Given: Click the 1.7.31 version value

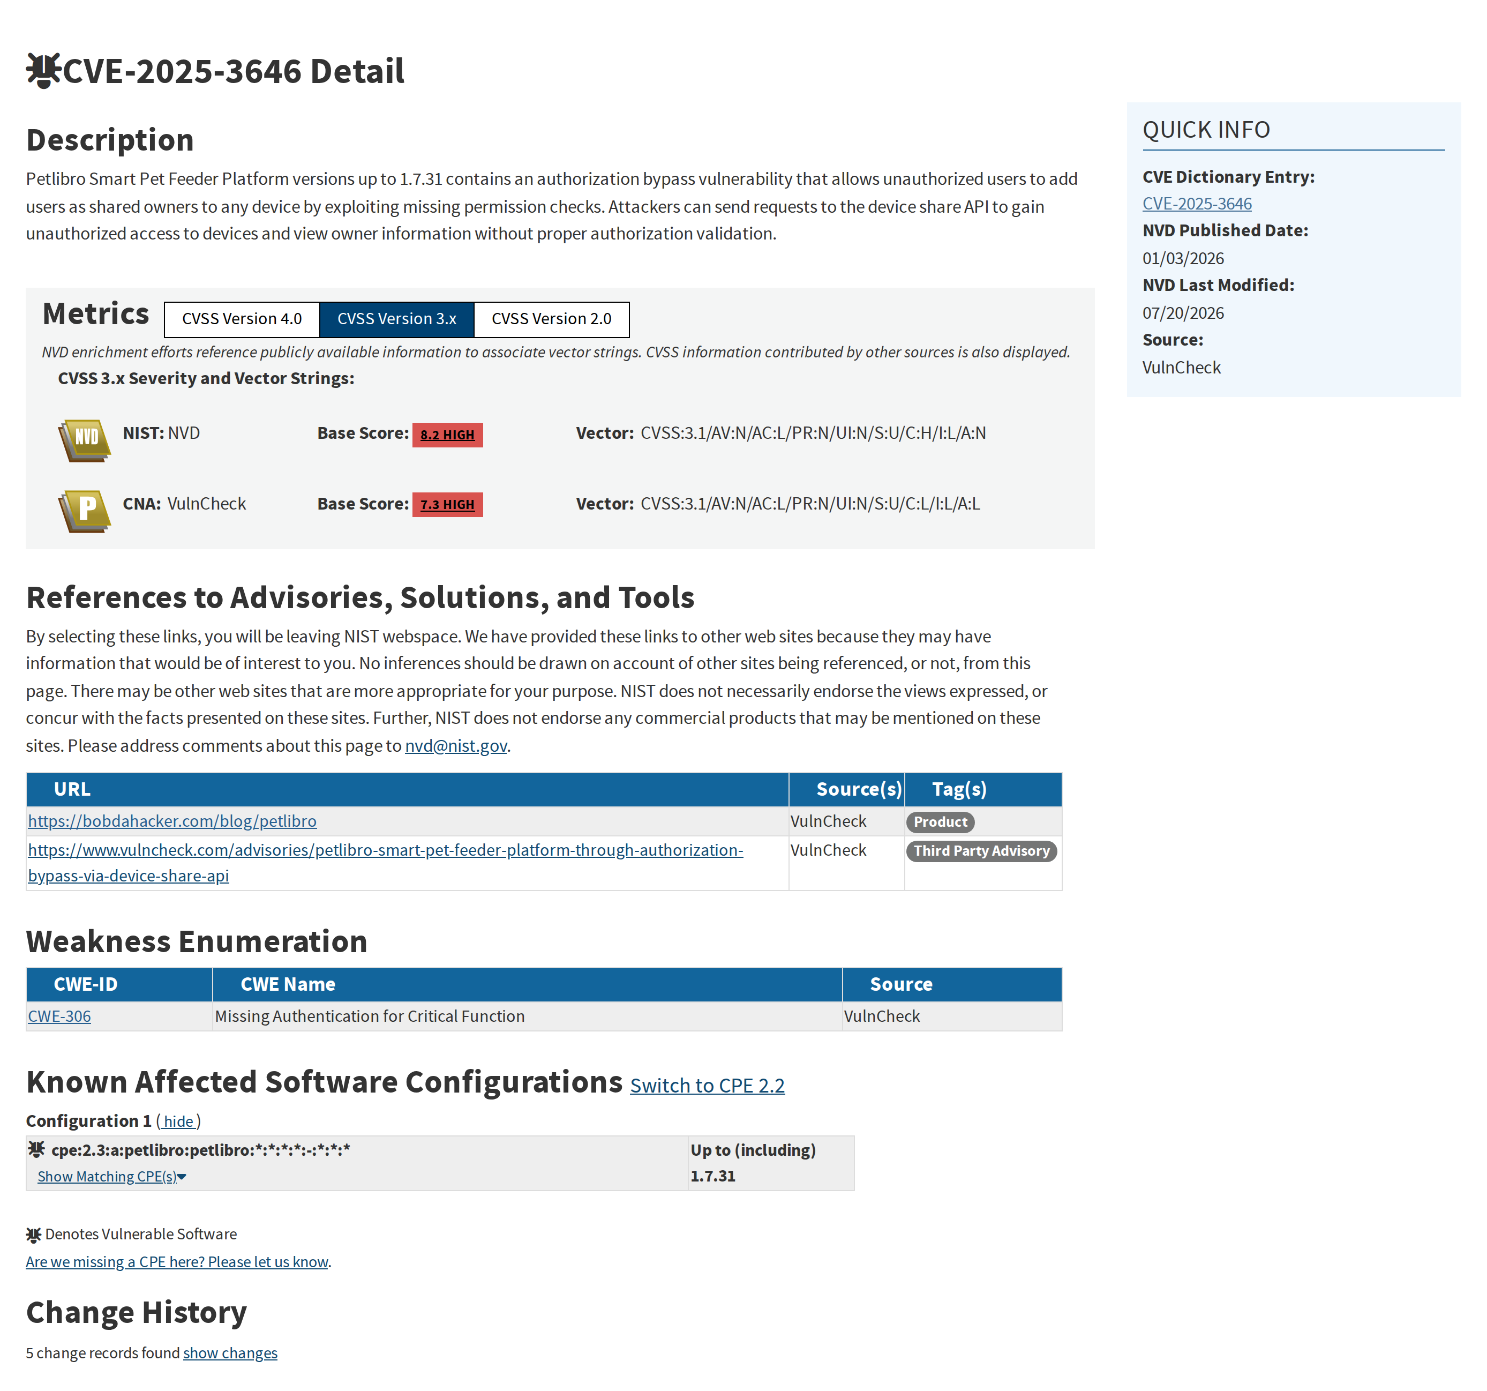Looking at the screenshot, I should coord(713,1176).
